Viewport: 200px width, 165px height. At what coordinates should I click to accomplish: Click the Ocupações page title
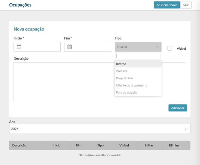(20, 5)
